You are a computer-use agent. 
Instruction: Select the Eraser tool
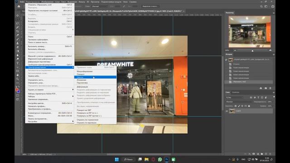click(x=18, y=47)
